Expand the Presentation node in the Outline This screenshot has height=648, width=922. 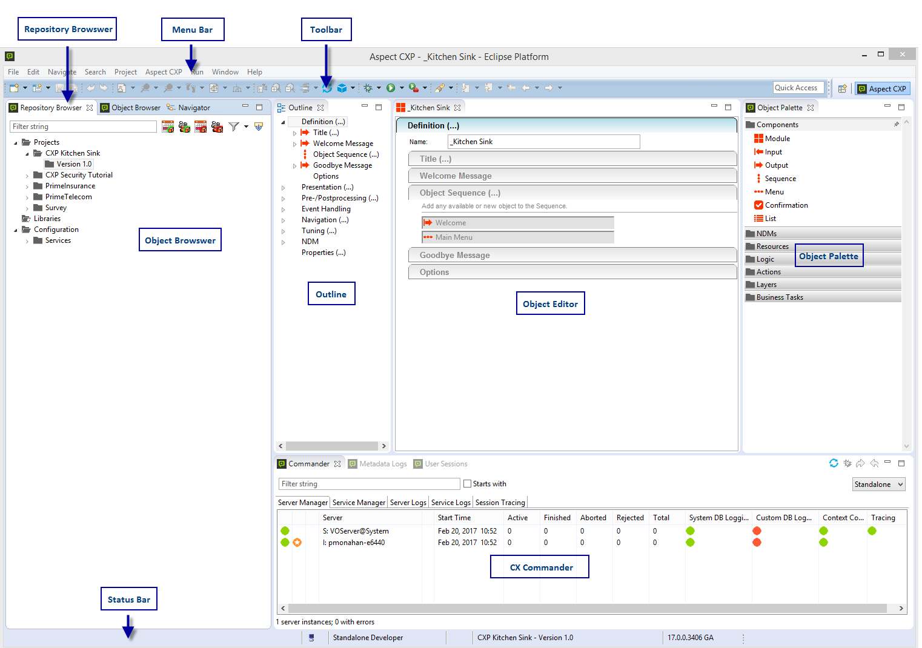coord(283,187)
